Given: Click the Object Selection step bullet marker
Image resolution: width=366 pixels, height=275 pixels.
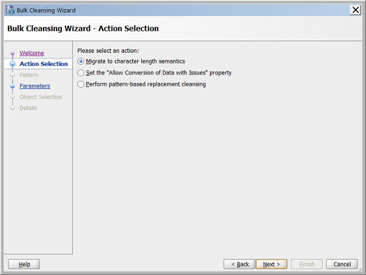Looking at the screenshot, I should 13,97.
